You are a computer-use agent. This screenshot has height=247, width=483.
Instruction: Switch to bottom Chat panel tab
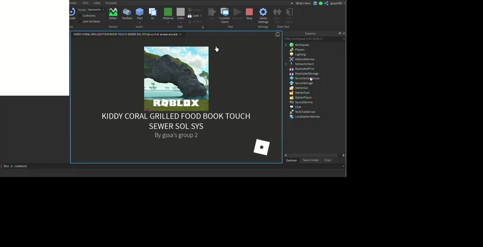[x=327, y=160]
